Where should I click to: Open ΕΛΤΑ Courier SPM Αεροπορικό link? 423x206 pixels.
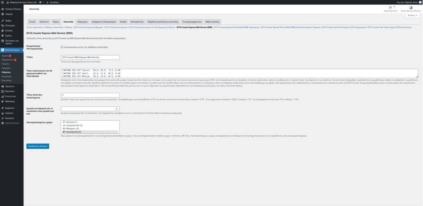[237, 27]
